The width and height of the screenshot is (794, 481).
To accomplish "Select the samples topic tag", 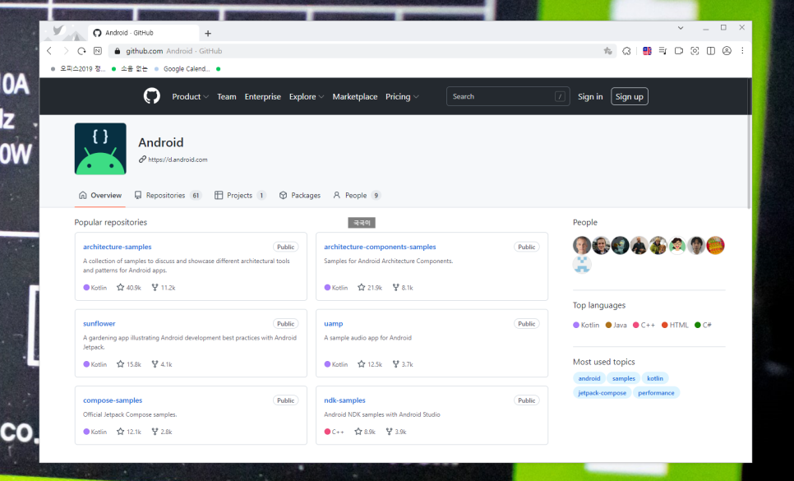I will pyautogui.click(x=623, y=378).
